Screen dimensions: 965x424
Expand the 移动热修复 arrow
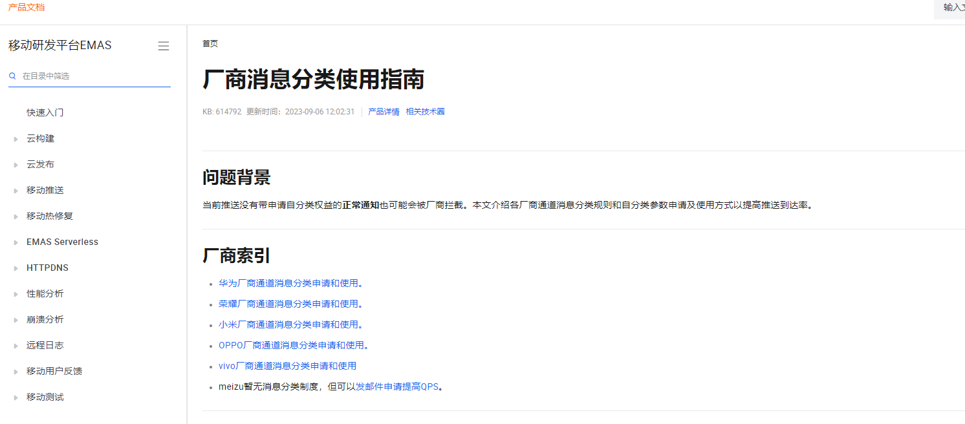point(16,217)
